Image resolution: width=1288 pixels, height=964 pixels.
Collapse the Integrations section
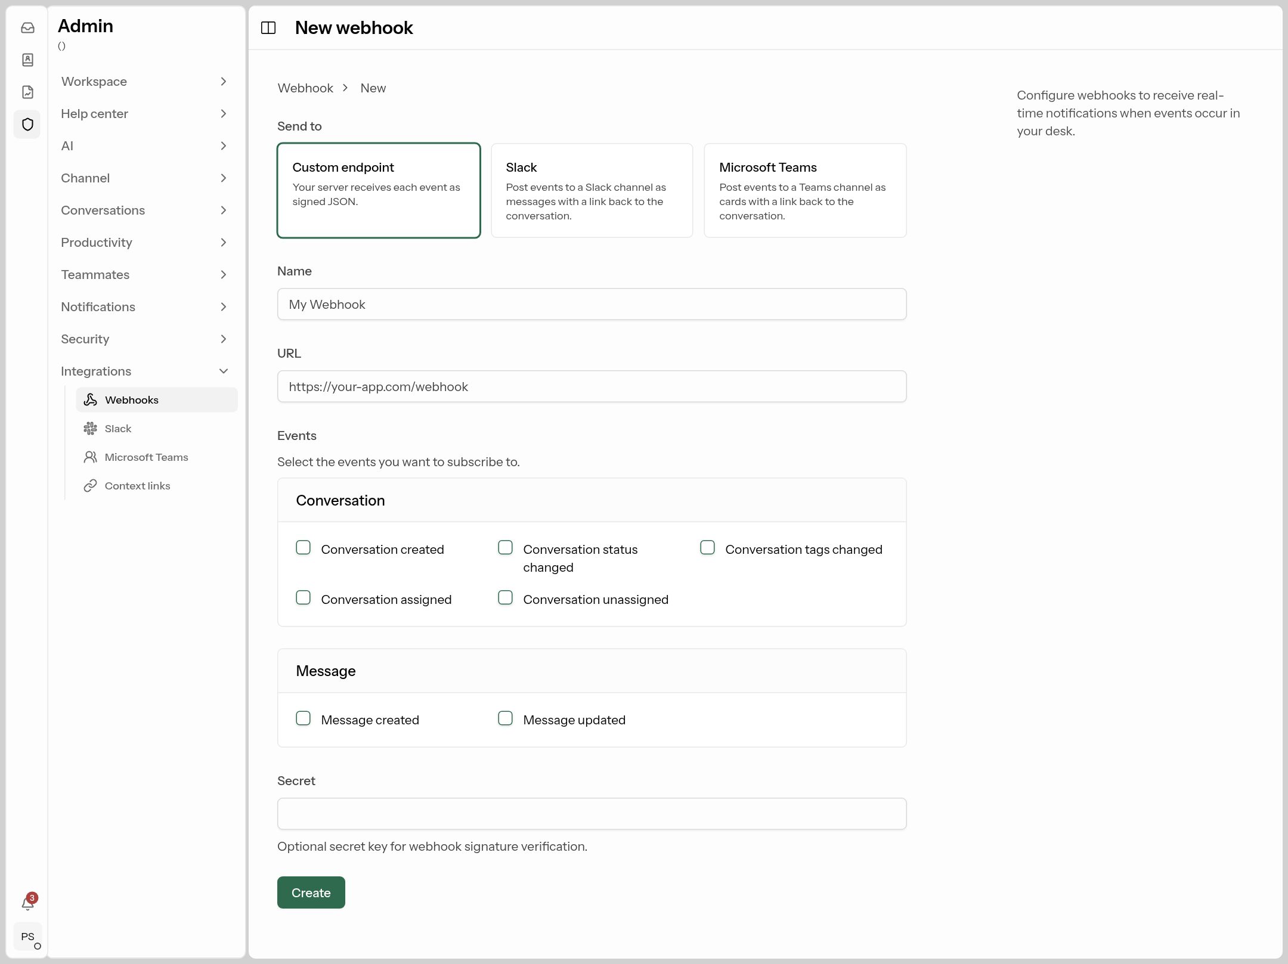145,371
